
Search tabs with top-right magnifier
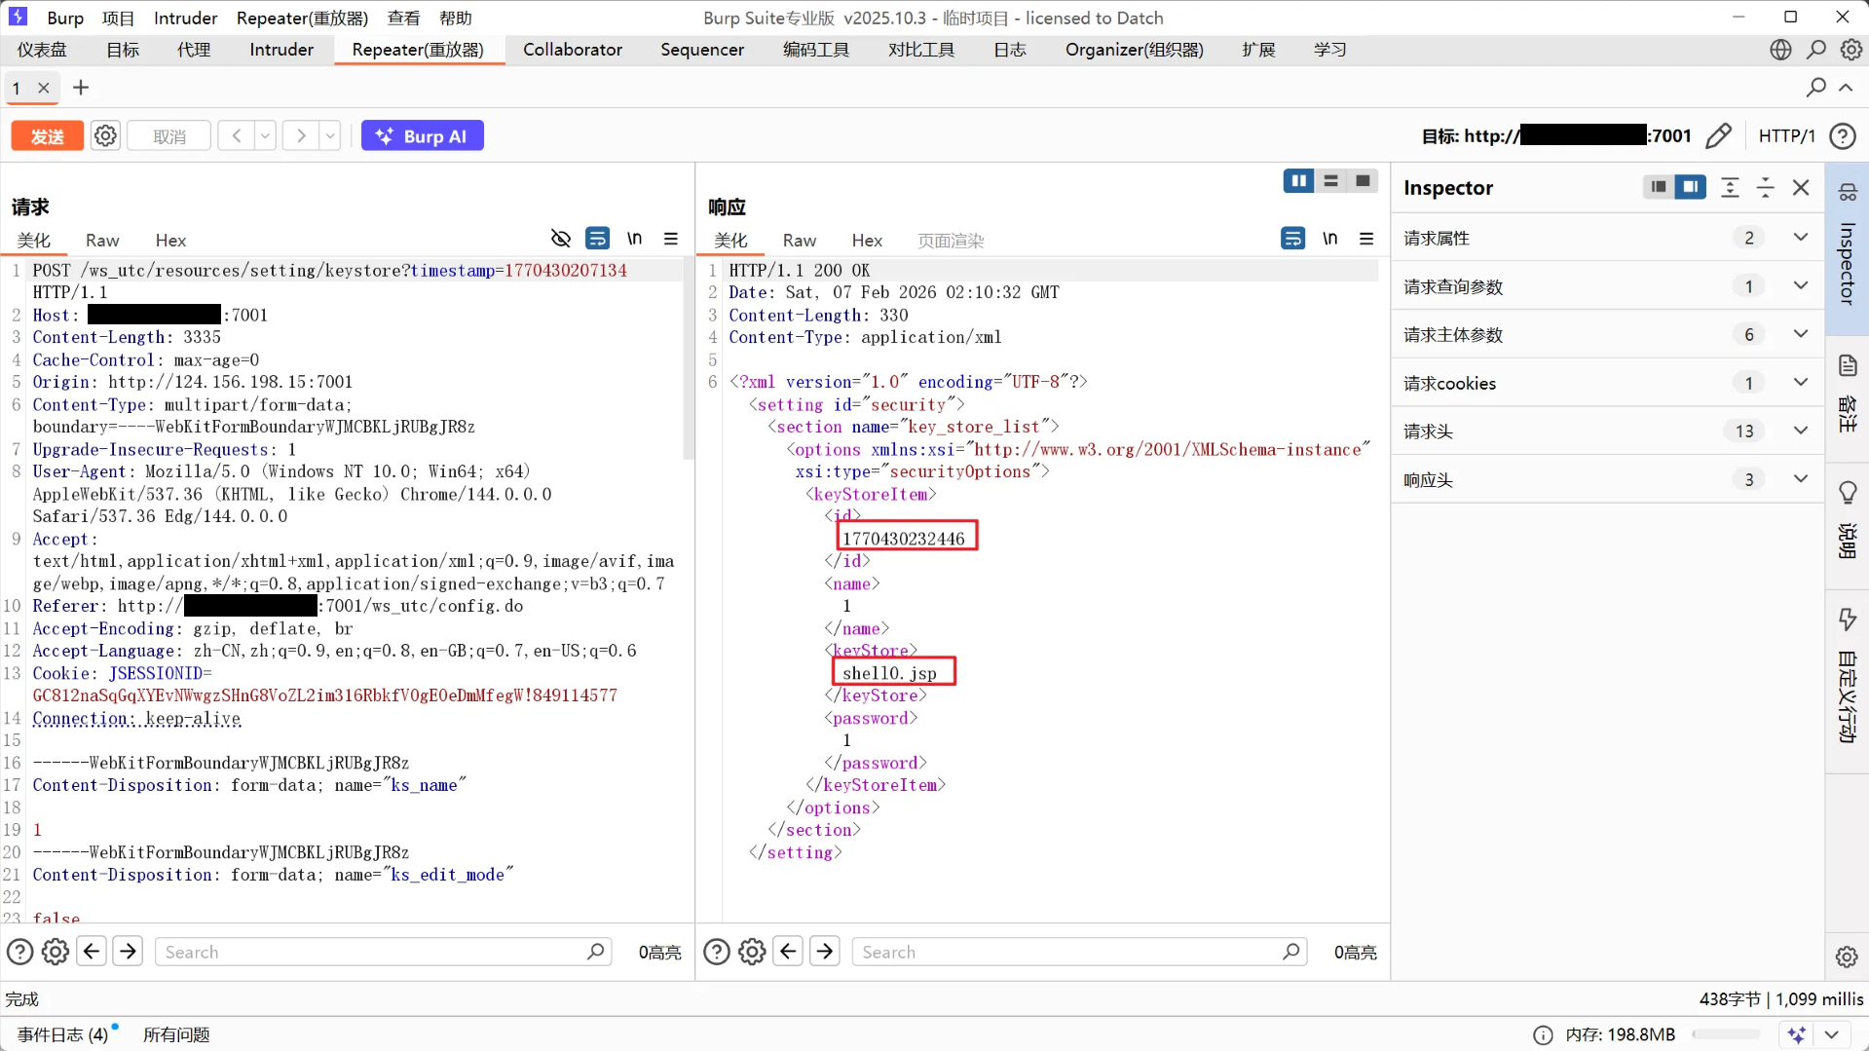[x=1815, y=88]
